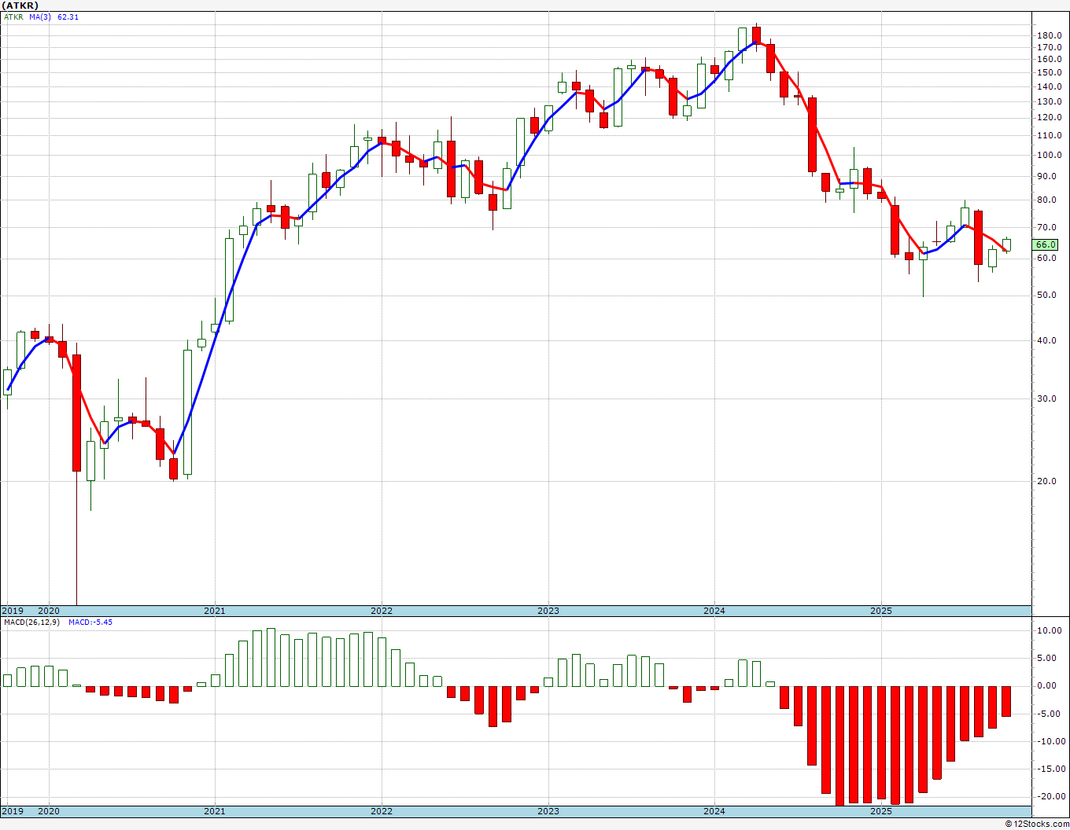Click the 50.0 price axis label
1070x830 pixels.
[x=1047, y=296]
